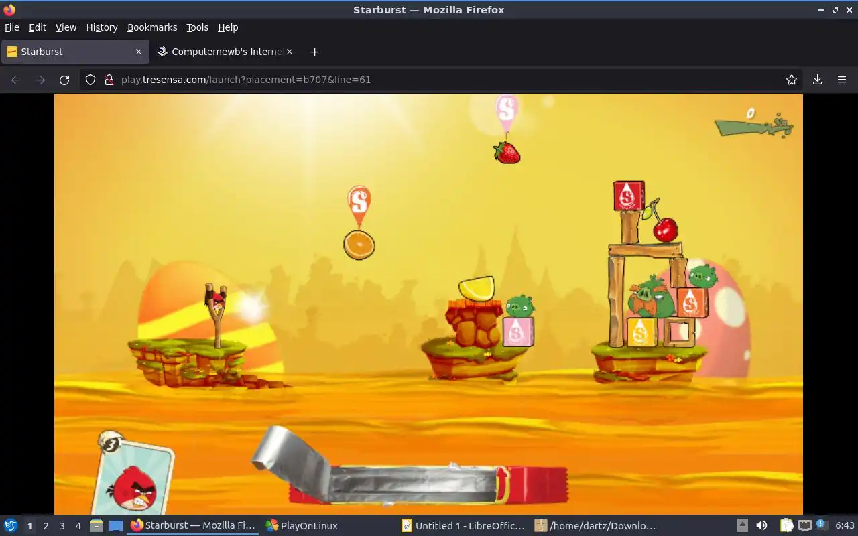Switch to workspace 2
858x536 pixels.
point(46,526)
